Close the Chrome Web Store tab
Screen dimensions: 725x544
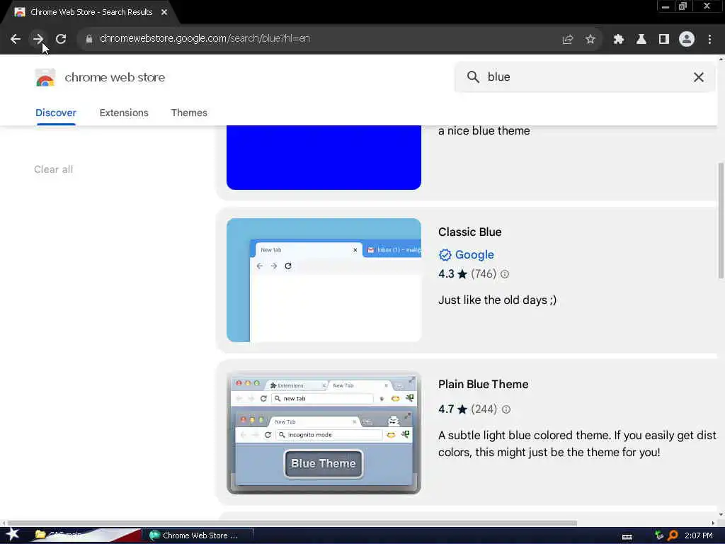[x=164, y=12]
